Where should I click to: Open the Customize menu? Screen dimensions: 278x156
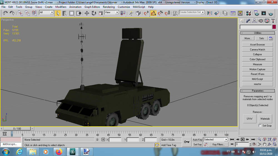click(x=124, y=7)
